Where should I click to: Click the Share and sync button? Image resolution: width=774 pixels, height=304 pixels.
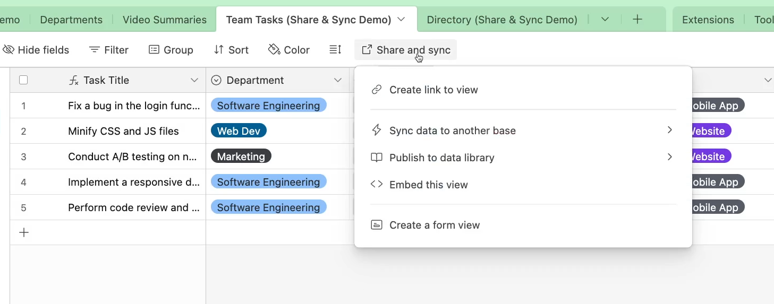[406, 50]
